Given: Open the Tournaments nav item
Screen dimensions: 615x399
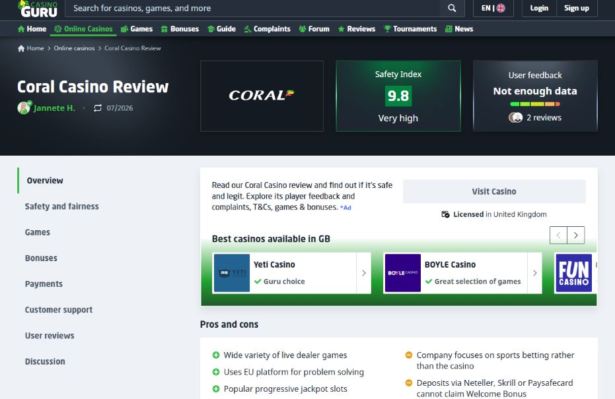Looking at the screenshot, I should coord(410,29).
